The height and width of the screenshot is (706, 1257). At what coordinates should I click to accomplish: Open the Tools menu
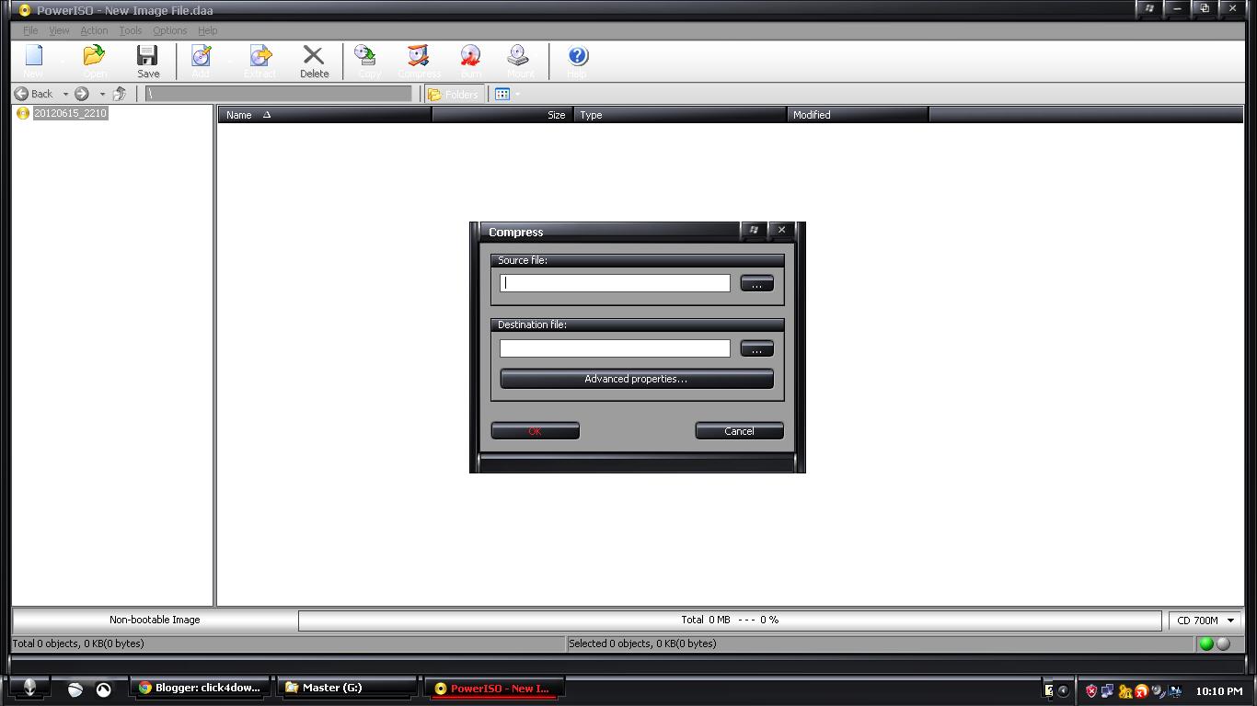coord(131,30)
